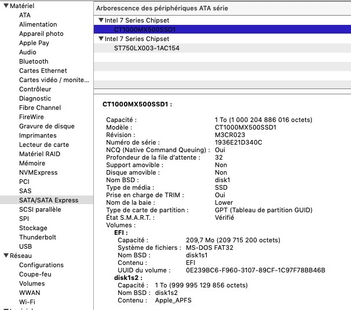Show FireWire information

click(31, 117)
